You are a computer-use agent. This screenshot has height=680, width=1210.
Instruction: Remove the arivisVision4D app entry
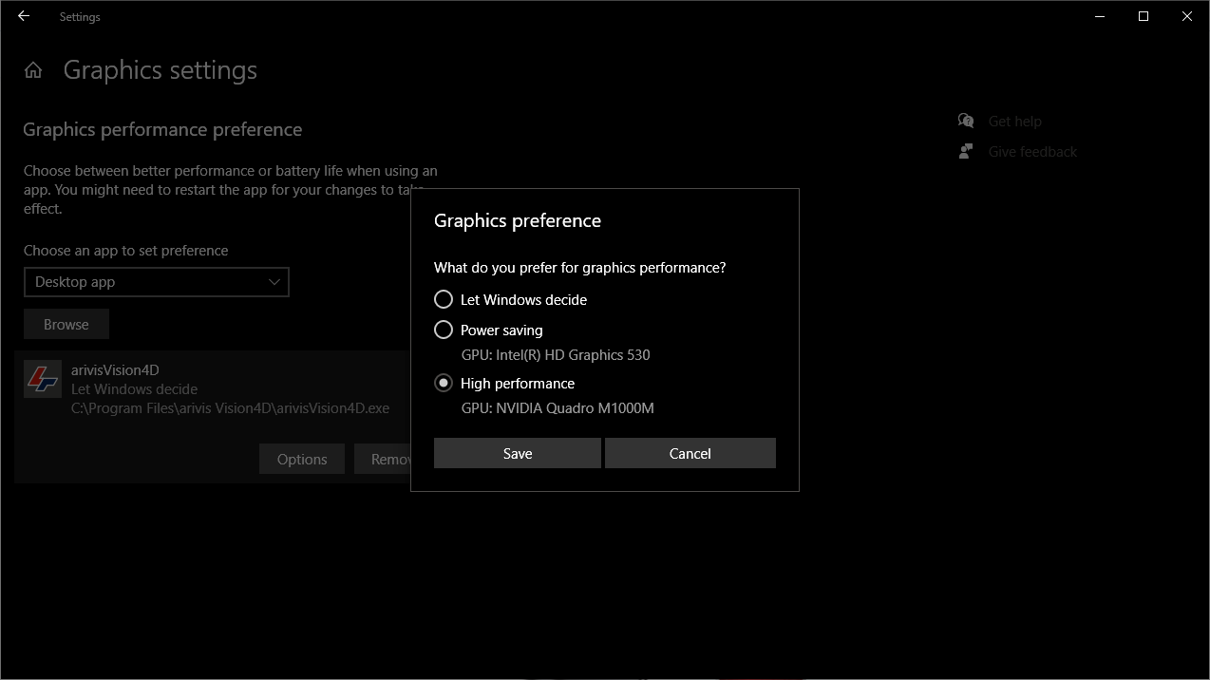point(383,459)
